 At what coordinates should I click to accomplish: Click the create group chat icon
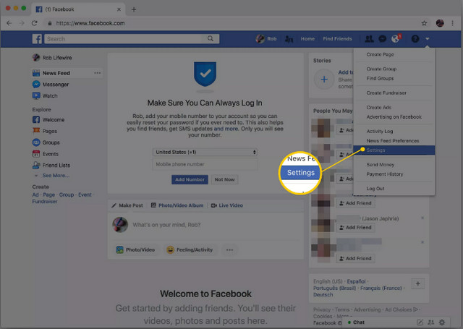coord(431,322)
